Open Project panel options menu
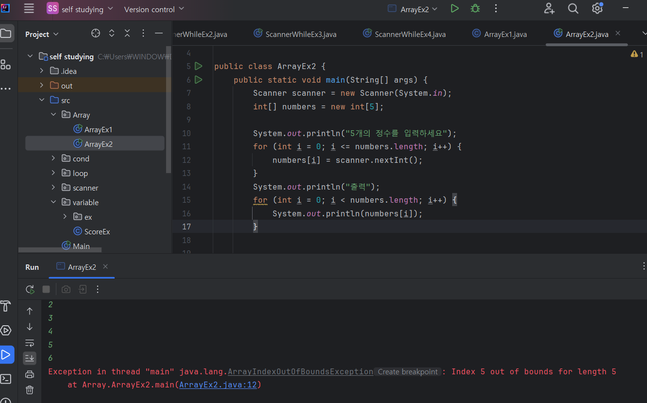This screenshot has height=403, width=647. pos(143,33)
